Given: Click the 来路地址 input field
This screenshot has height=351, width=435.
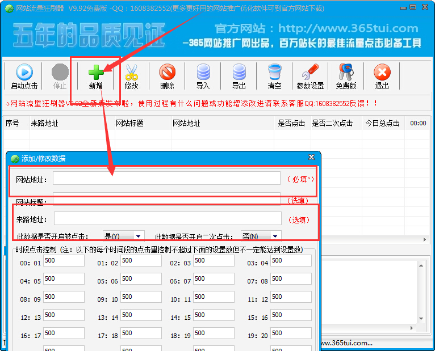Looking at the screenshot, I should [168, 218].
